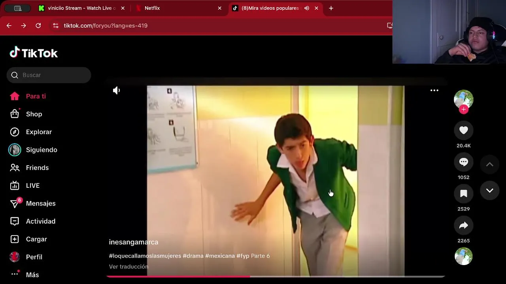
Task: Click the 2529 saves count
Action: pyautogui.click(x=464, y=209)
